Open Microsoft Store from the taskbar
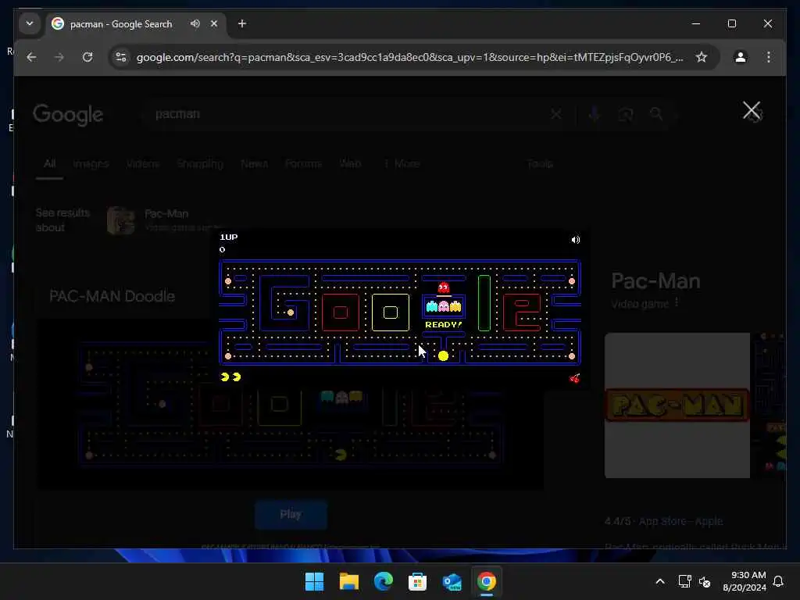Screen dimensions: 800x600 [417, 581]
